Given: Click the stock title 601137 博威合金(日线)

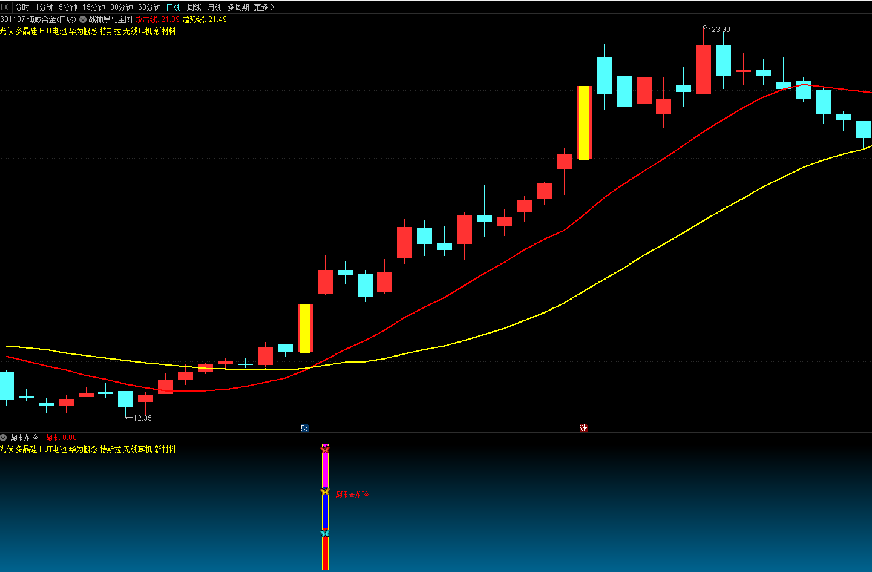Looking at the screenshot, I should pos(38,19).
